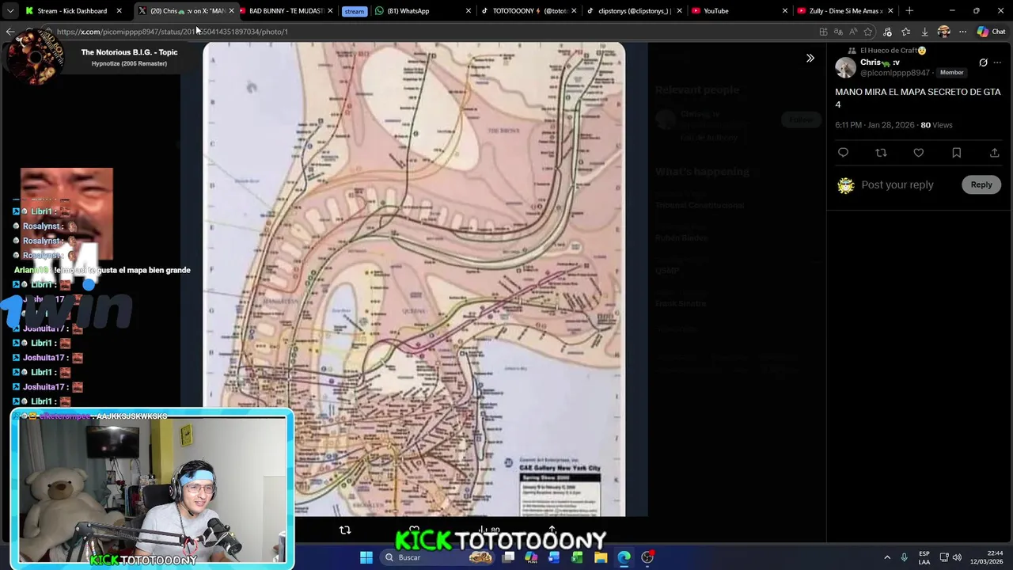Open Excel from the taskbar
Screen dimensions: 1013x570
(x=577, y=557)
